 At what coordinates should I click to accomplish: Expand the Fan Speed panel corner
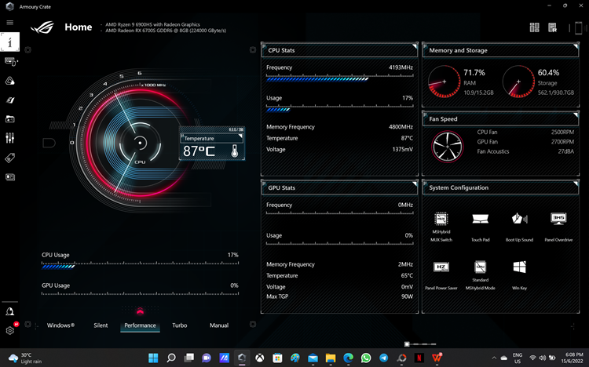[576, 114]
